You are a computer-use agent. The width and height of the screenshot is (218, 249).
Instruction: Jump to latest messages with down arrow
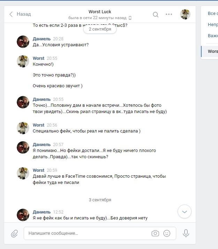pyautogui.click(x=185, y=211)
